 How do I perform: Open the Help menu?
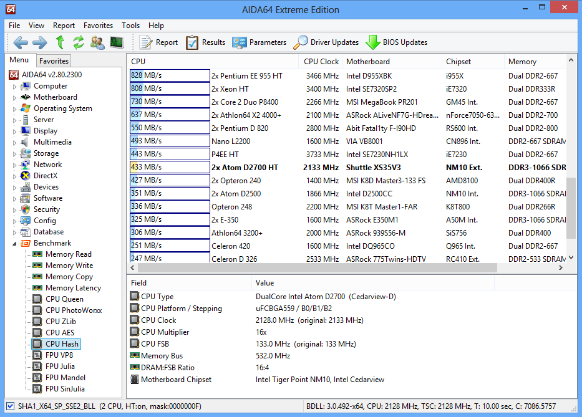[x=157, y=26]
